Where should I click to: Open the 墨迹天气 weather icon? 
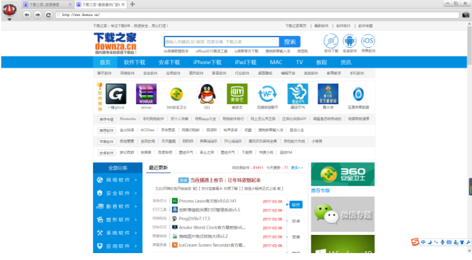coord(298,94)
